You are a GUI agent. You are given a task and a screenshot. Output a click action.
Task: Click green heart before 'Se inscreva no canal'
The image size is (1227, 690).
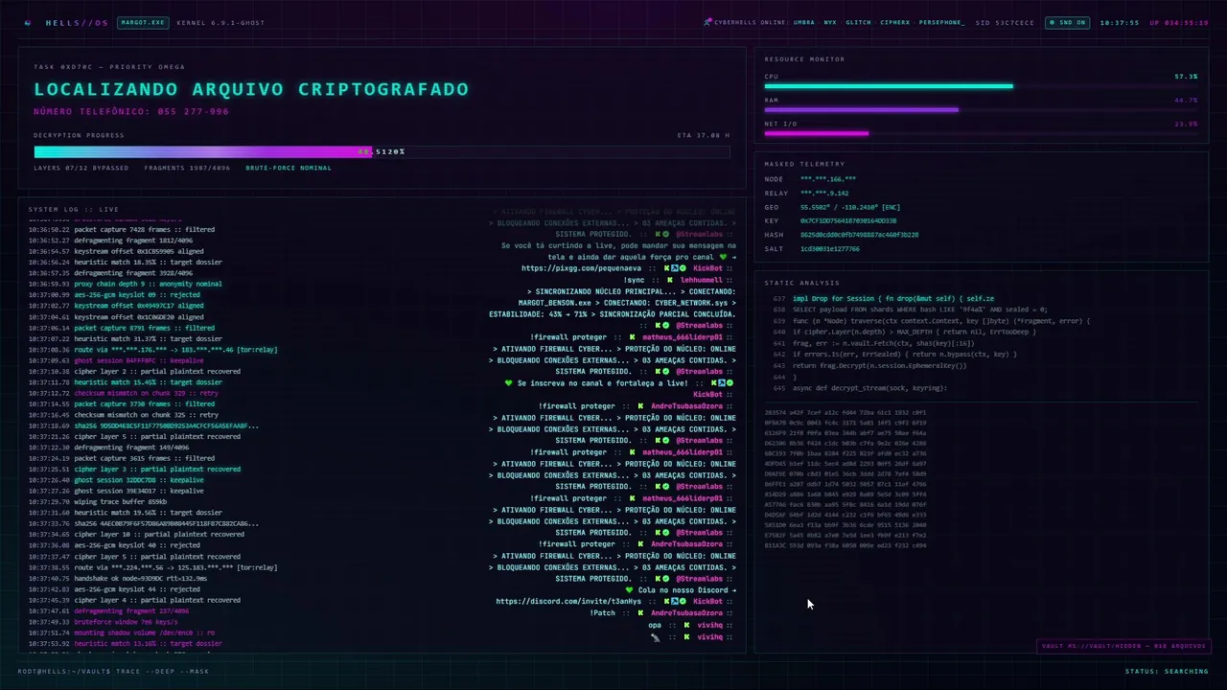click(x=509, y=383)
